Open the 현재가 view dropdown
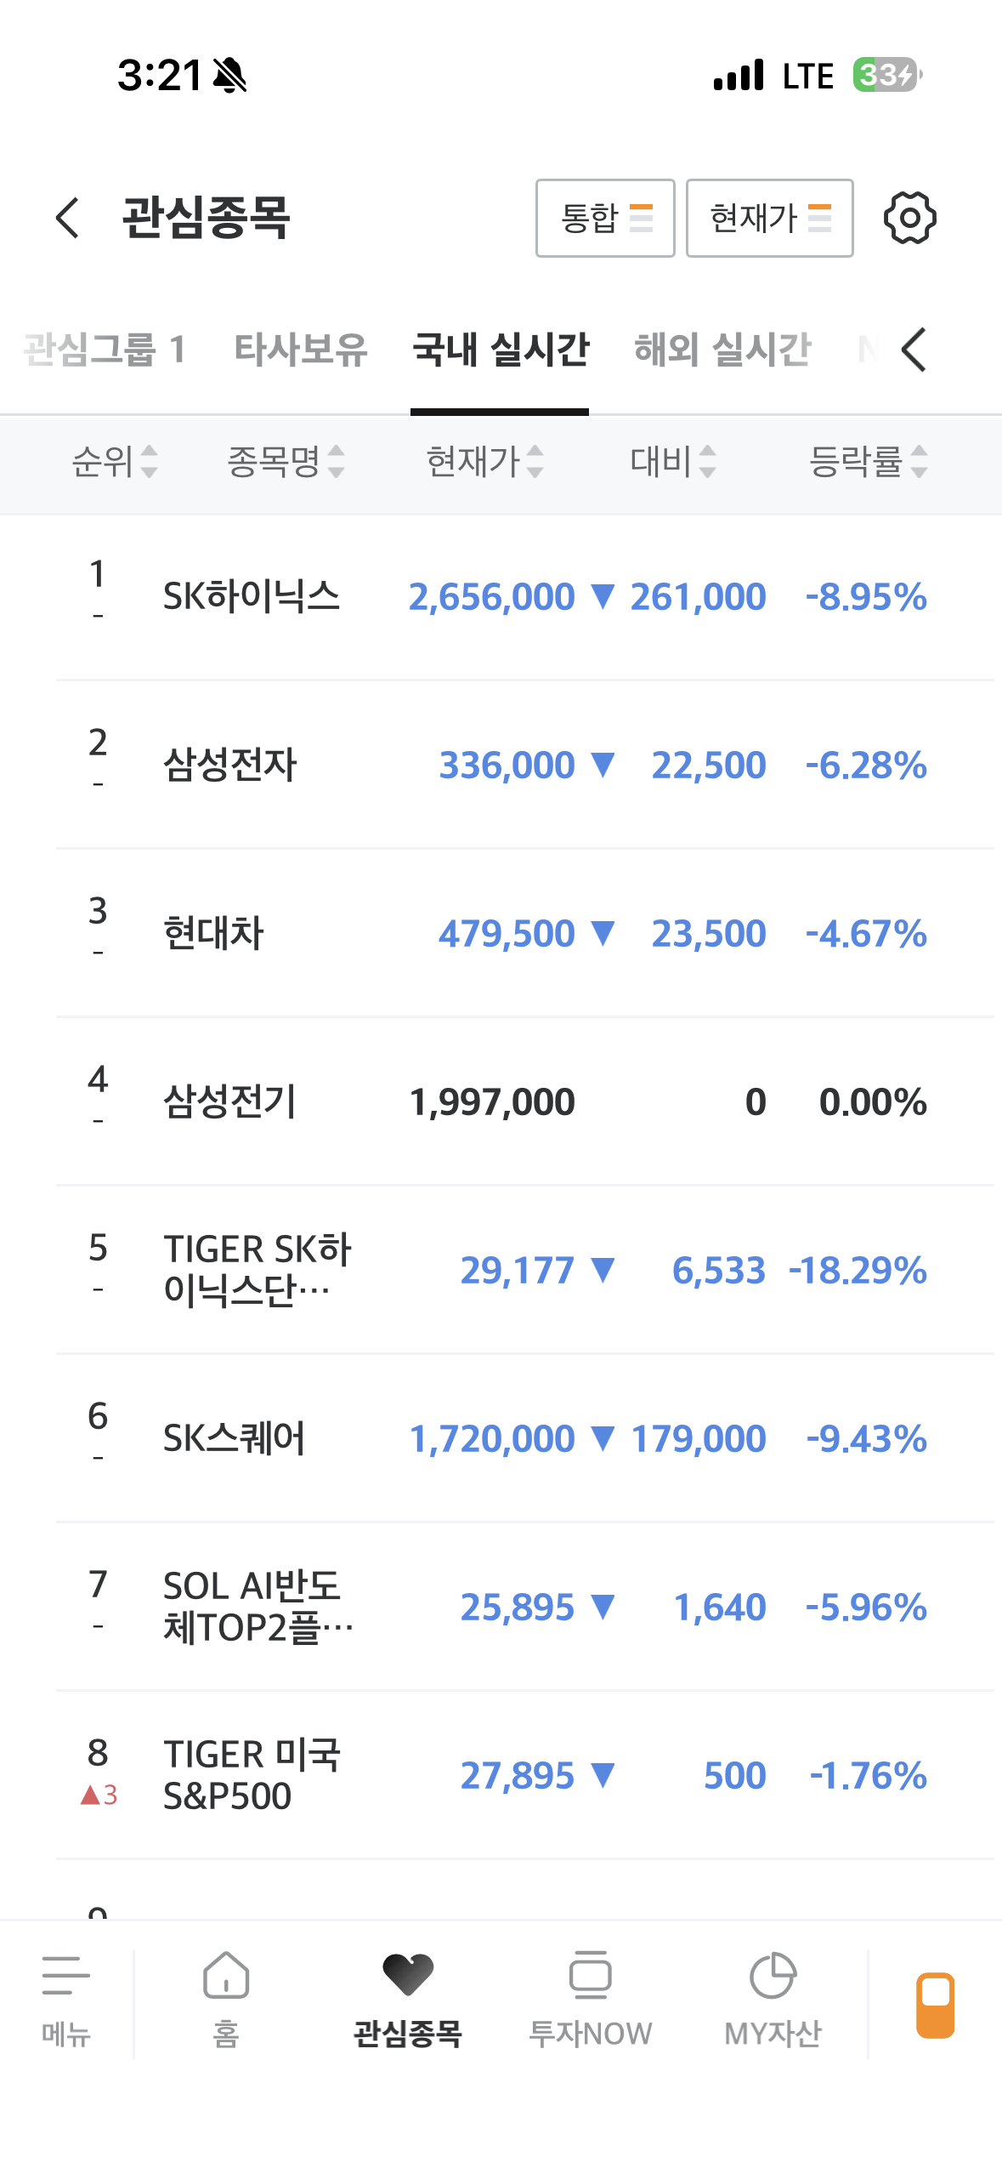Viewport: 1002px width, 2174px height. (x=770, y=218)
